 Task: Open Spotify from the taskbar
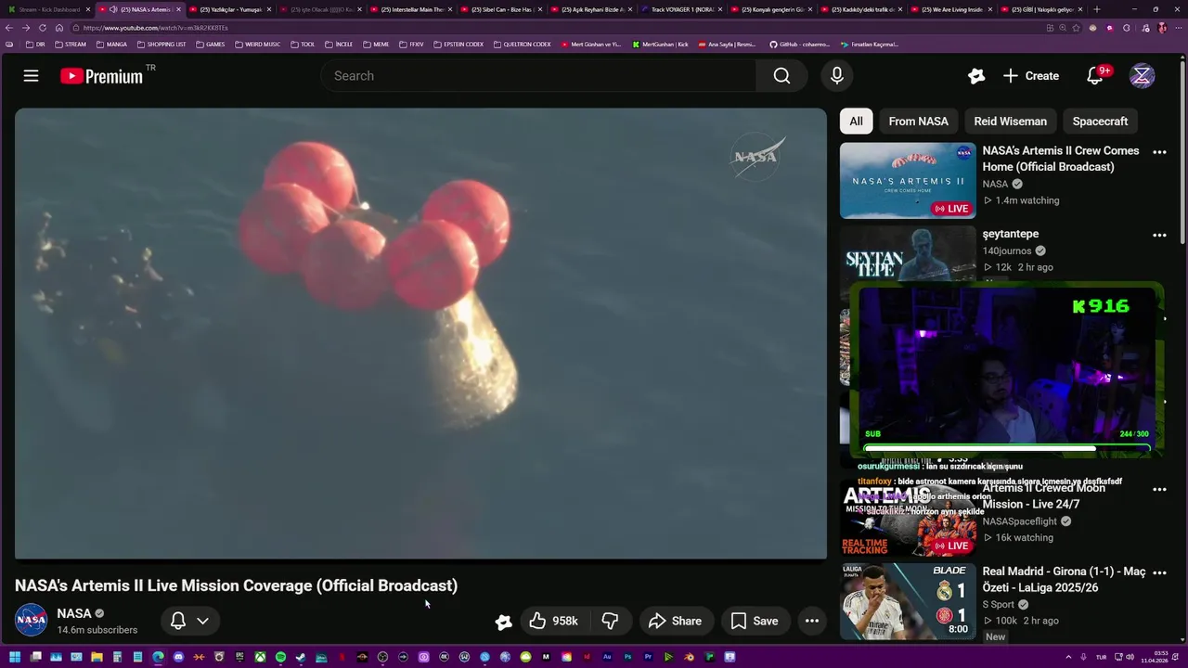[280, 657]
